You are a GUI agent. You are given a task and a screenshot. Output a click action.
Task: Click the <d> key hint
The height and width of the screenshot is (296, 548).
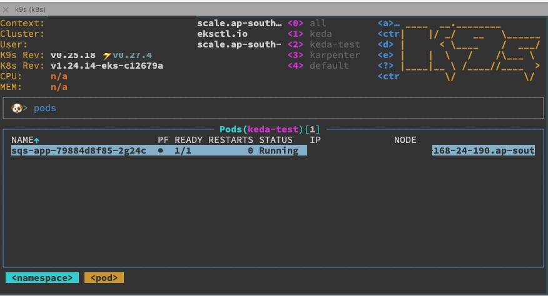[385, 44]
